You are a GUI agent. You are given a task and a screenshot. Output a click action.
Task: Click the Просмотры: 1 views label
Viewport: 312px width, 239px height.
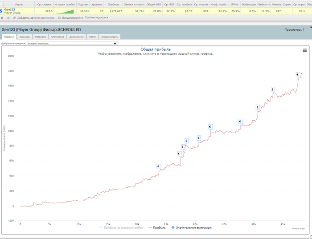[294, 30]
